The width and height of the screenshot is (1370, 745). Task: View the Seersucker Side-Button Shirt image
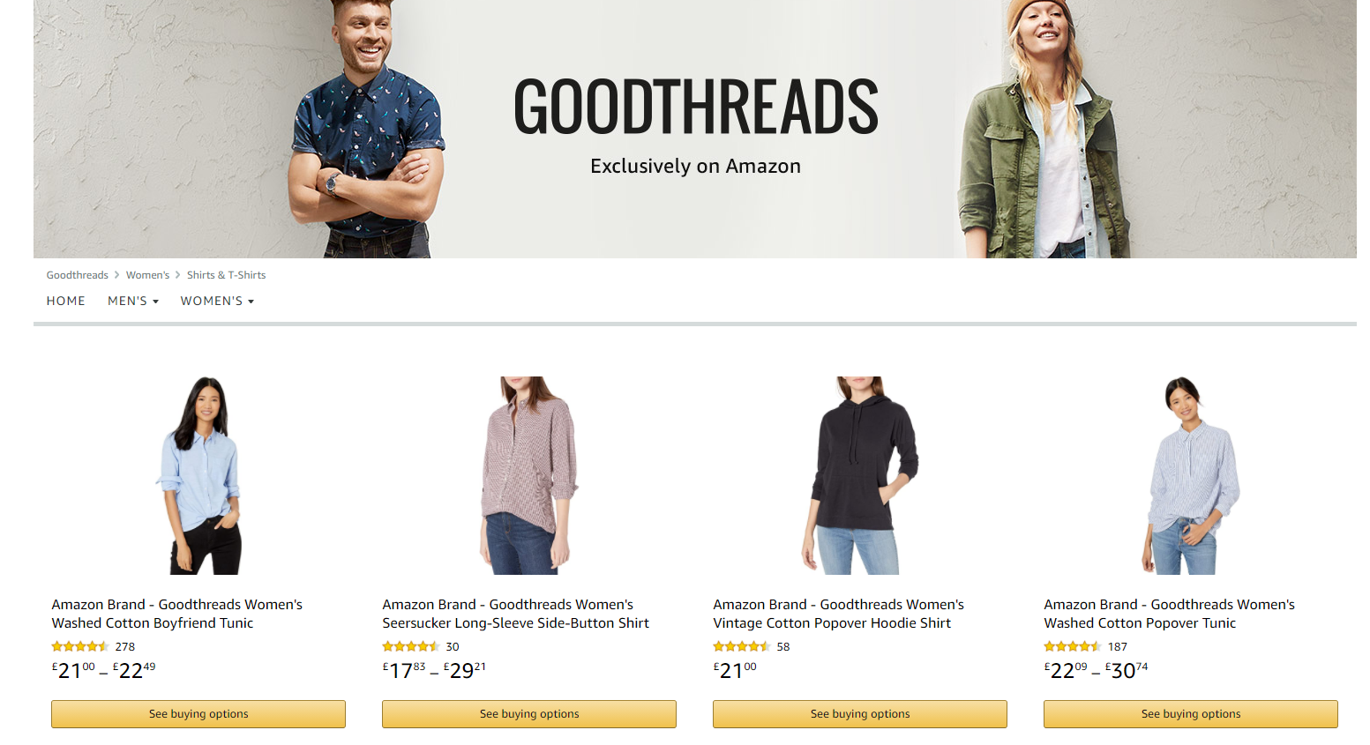point(529,475)
